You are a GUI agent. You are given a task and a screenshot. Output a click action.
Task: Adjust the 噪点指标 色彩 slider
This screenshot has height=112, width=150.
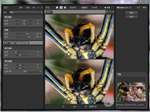[24, 24]
